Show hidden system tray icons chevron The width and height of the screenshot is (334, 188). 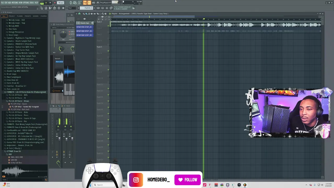[x=306, y=185]
